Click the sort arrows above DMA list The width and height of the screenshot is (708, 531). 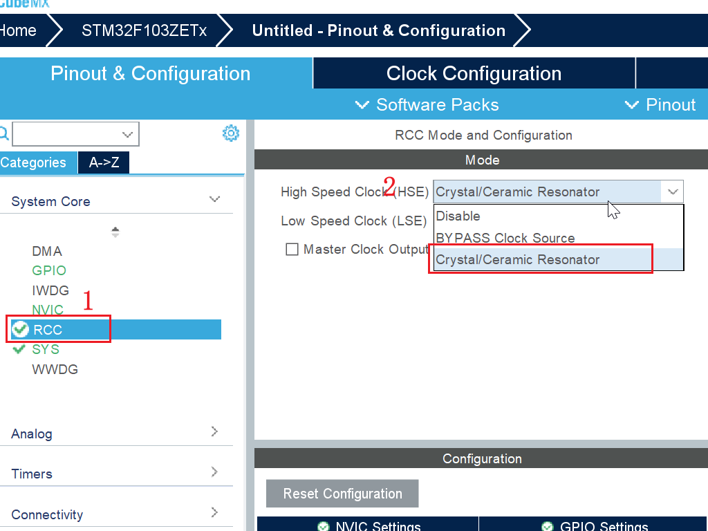[115, 232]
